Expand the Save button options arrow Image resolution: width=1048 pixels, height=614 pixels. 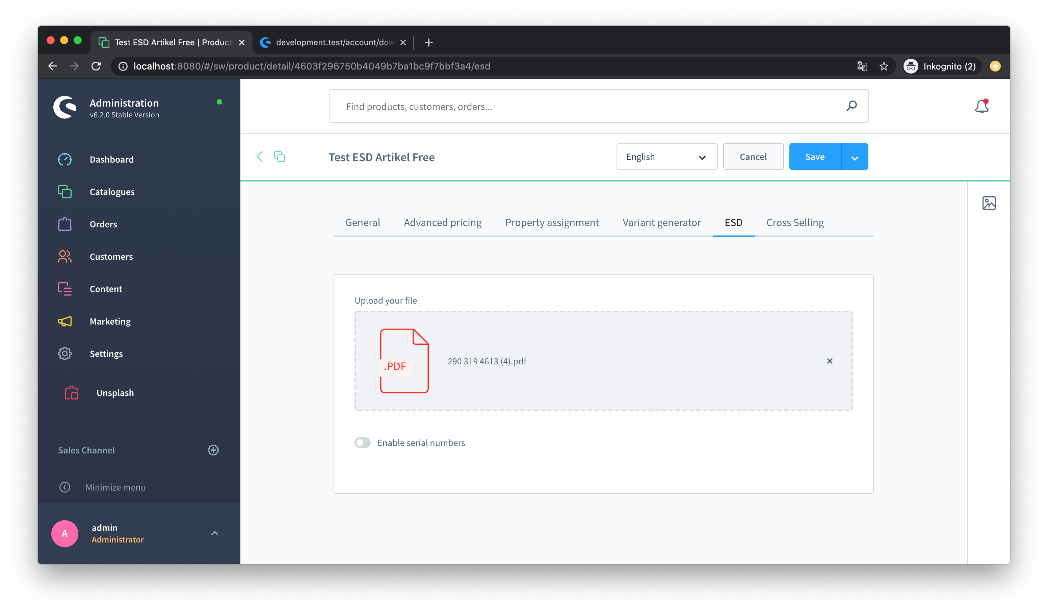tap(855, 157)
